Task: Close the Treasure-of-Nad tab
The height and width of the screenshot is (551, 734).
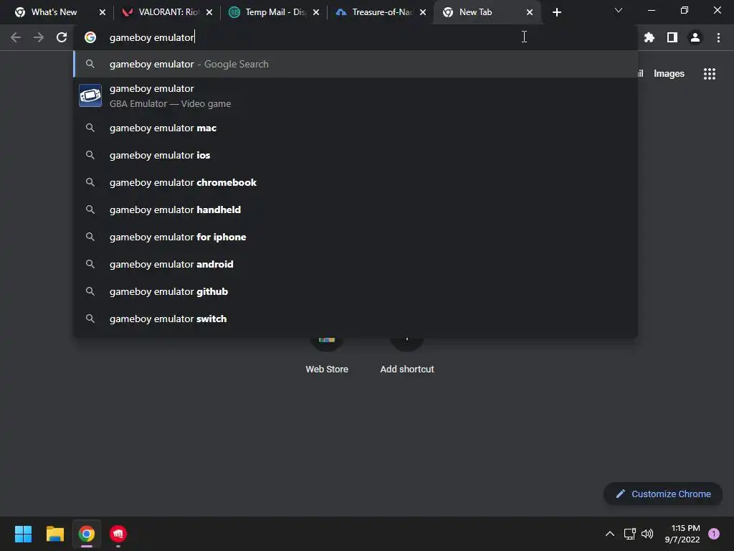Action: tap(423, 12)
